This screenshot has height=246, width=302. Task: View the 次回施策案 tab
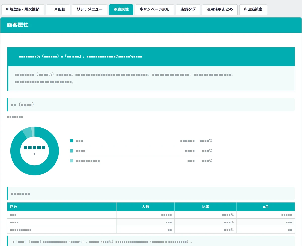pyautogui.click(x=253, y=9)
